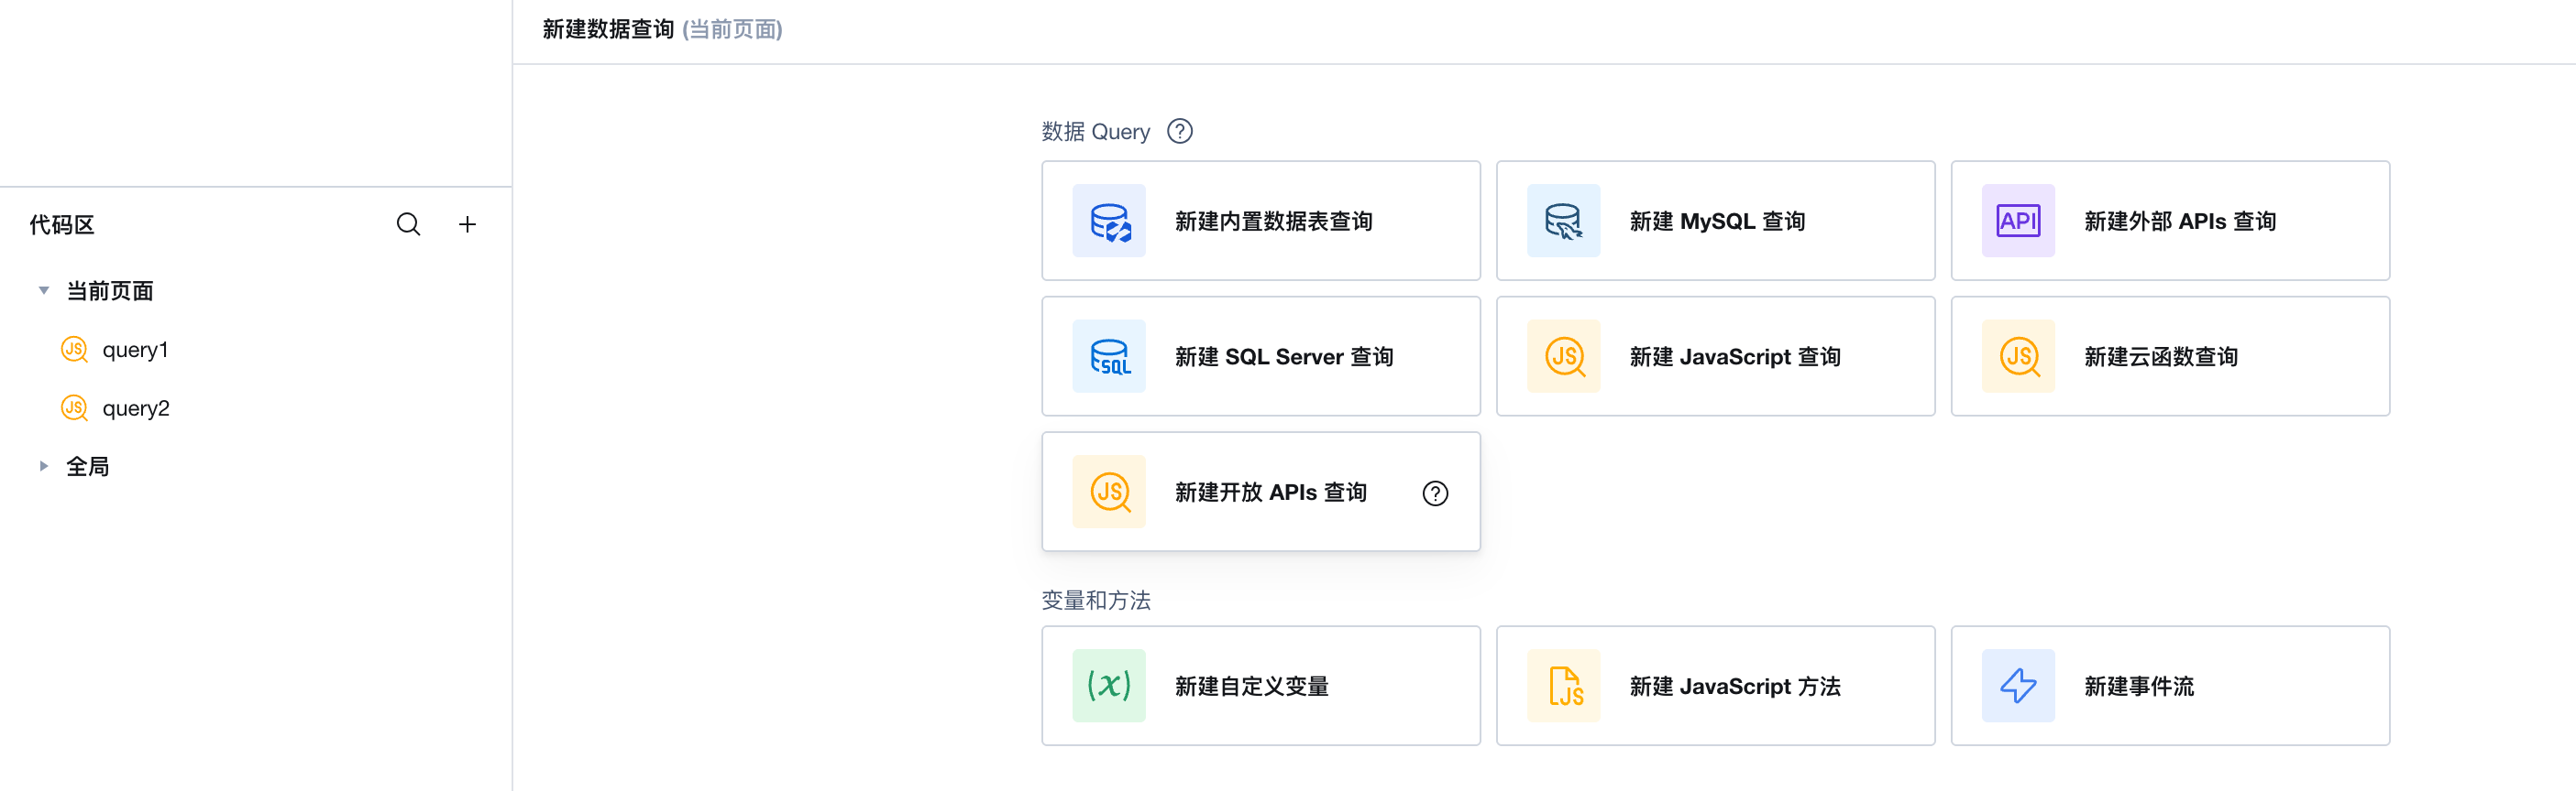Click the JavaScript method file icon
Screen dimensions: 2576x791
[1564, 686]
